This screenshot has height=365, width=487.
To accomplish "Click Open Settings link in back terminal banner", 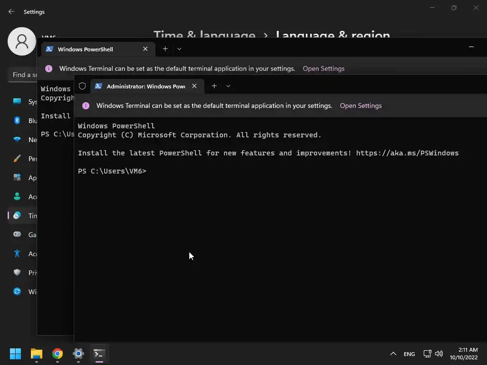I will [x=323, y=68].
